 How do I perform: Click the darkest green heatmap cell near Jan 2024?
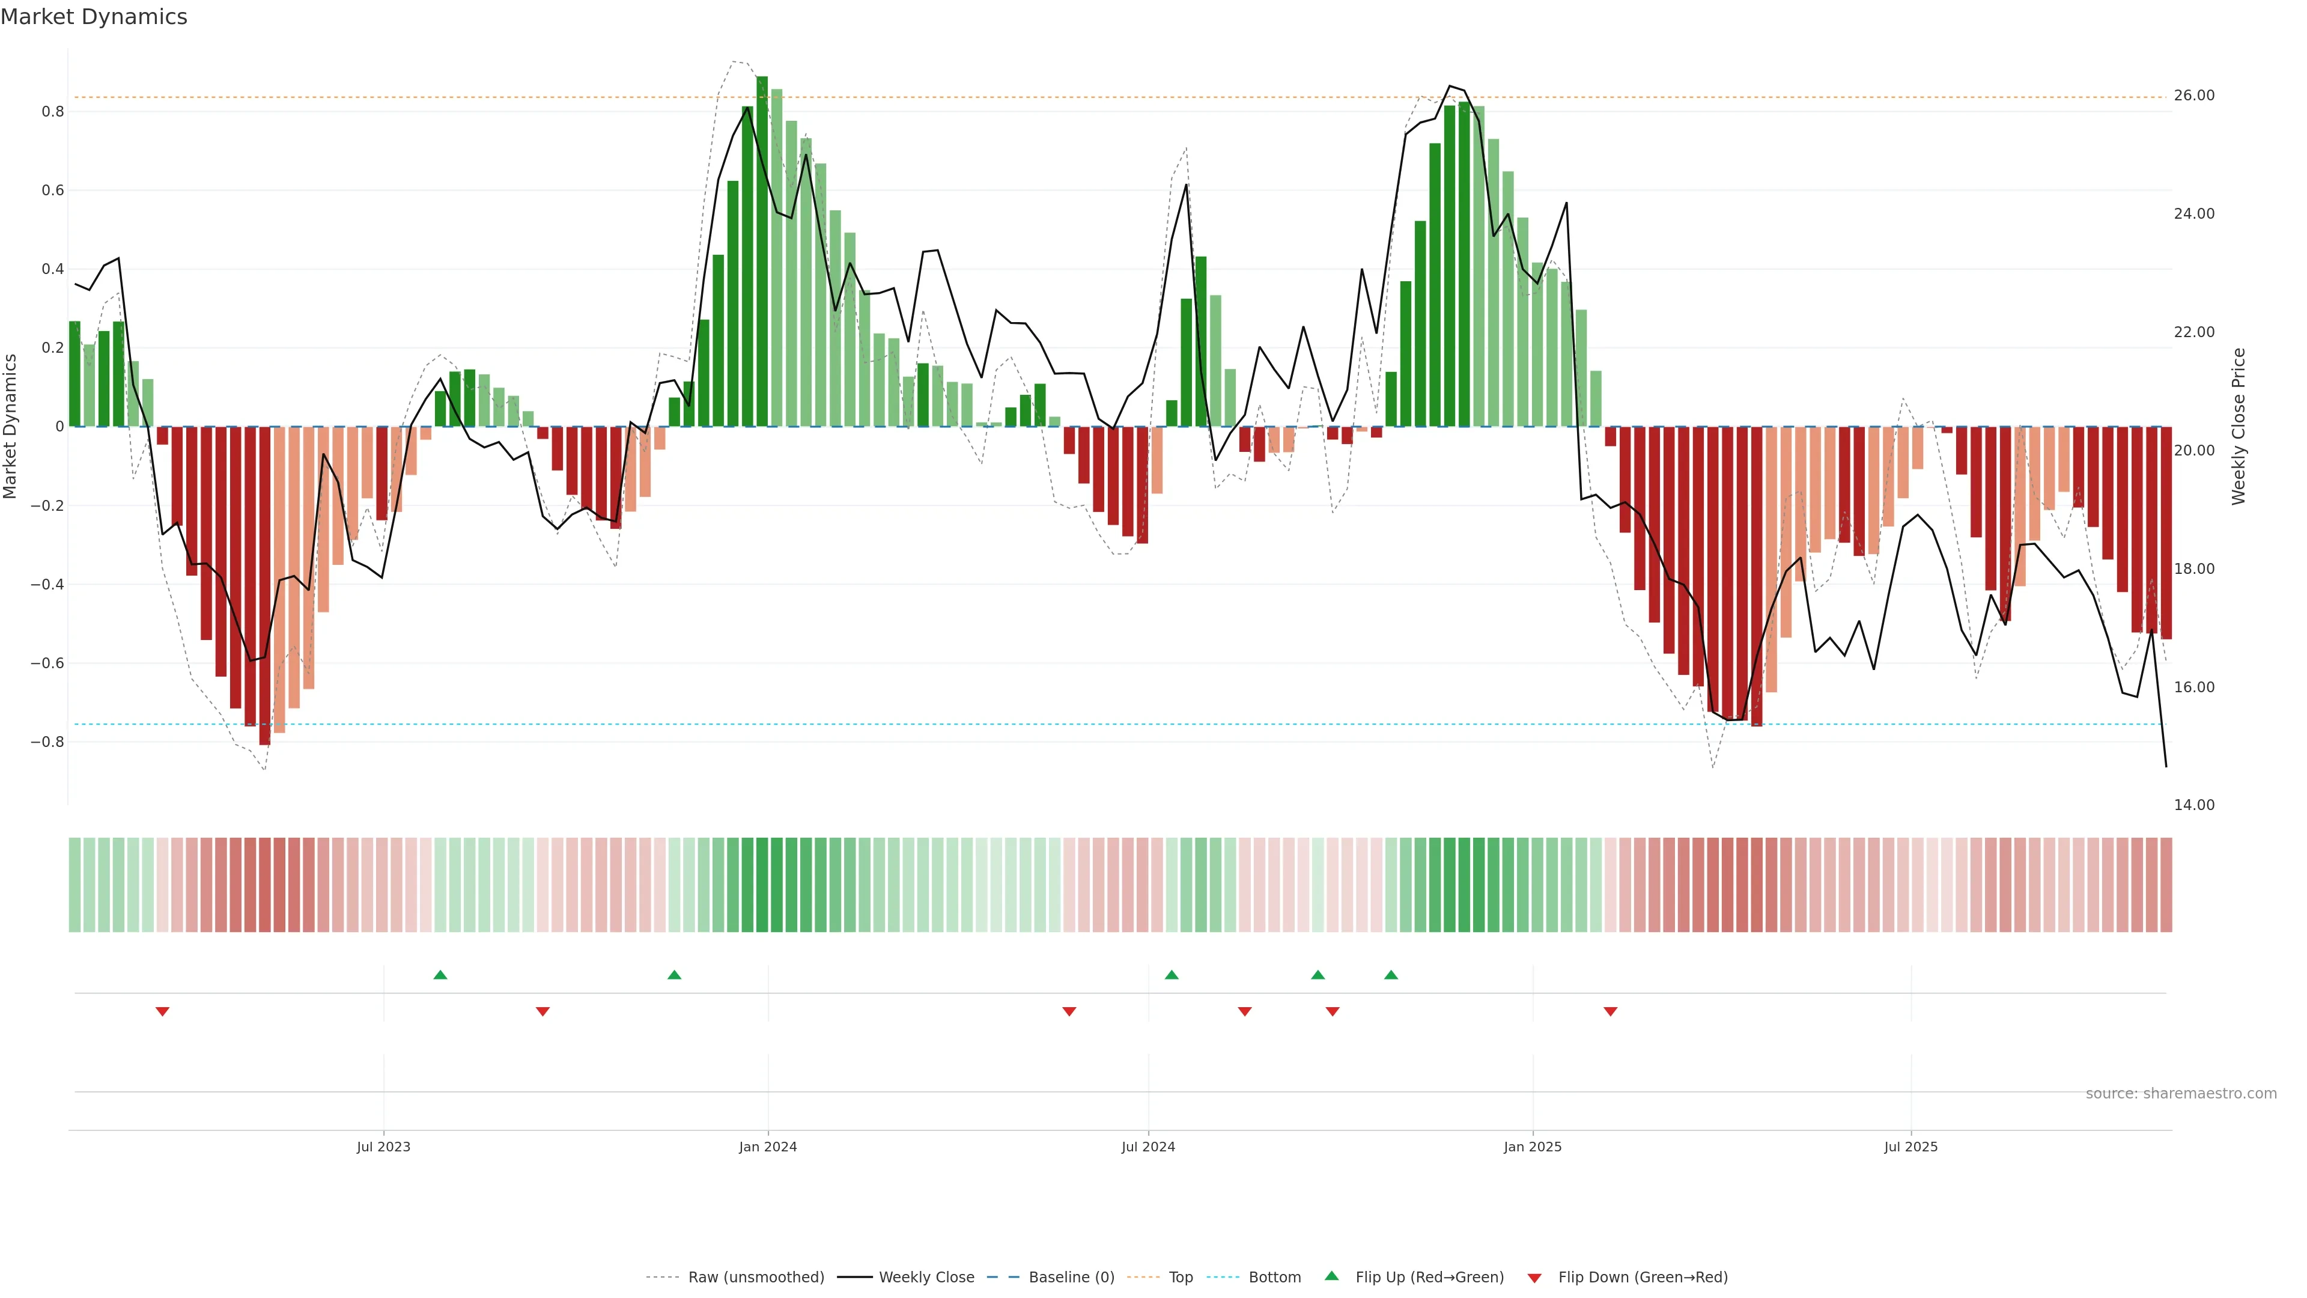click(x=762, y=884)
